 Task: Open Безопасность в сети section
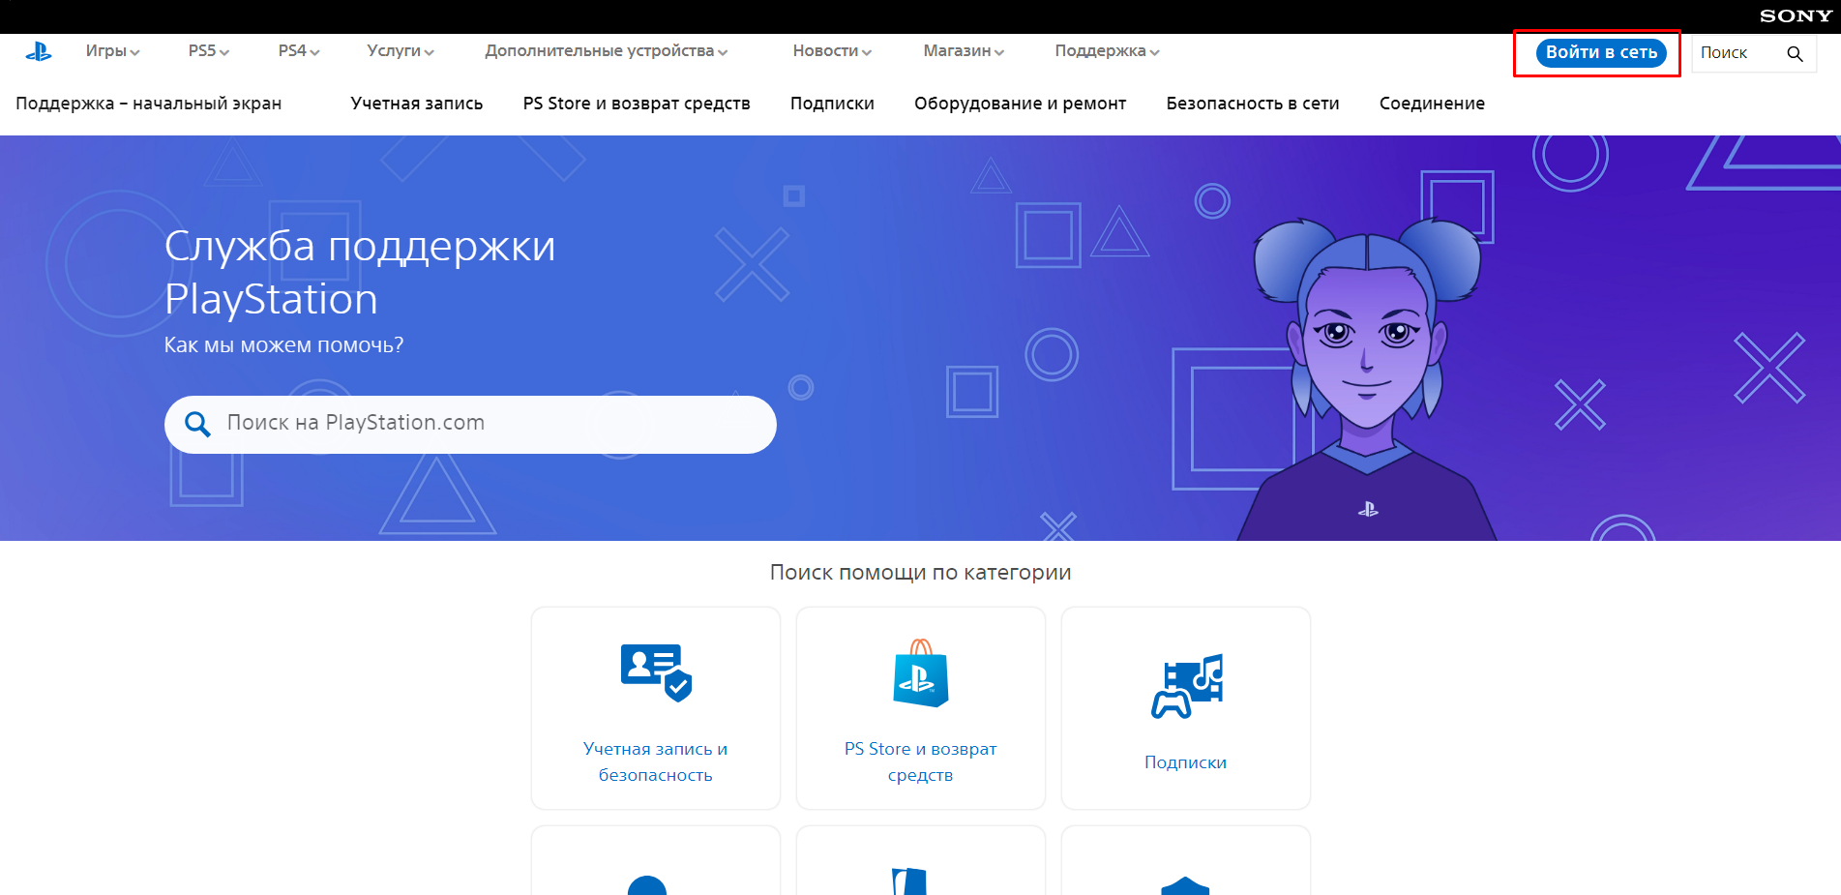coord(1253,104)
